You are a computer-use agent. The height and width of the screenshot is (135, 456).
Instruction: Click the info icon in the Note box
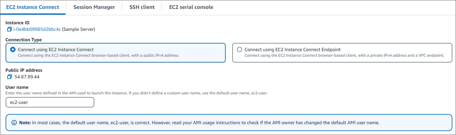coord(14,123)
